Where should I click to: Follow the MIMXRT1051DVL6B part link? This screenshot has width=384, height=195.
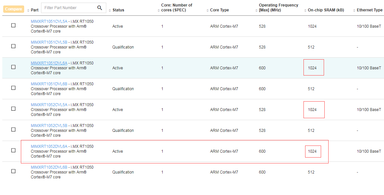coord(49,84)
